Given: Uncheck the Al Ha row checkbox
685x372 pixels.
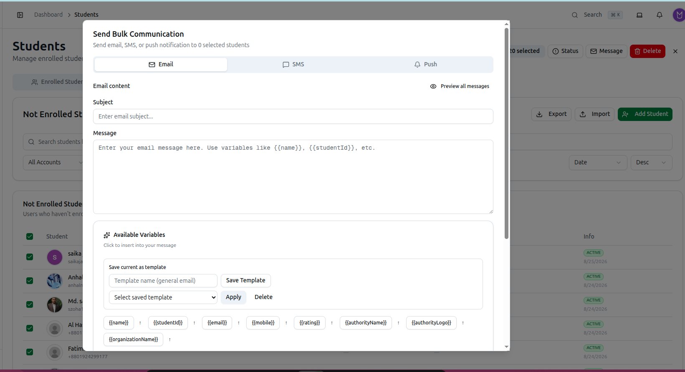Looking at the screenshot, I should [x=30, y=328].
